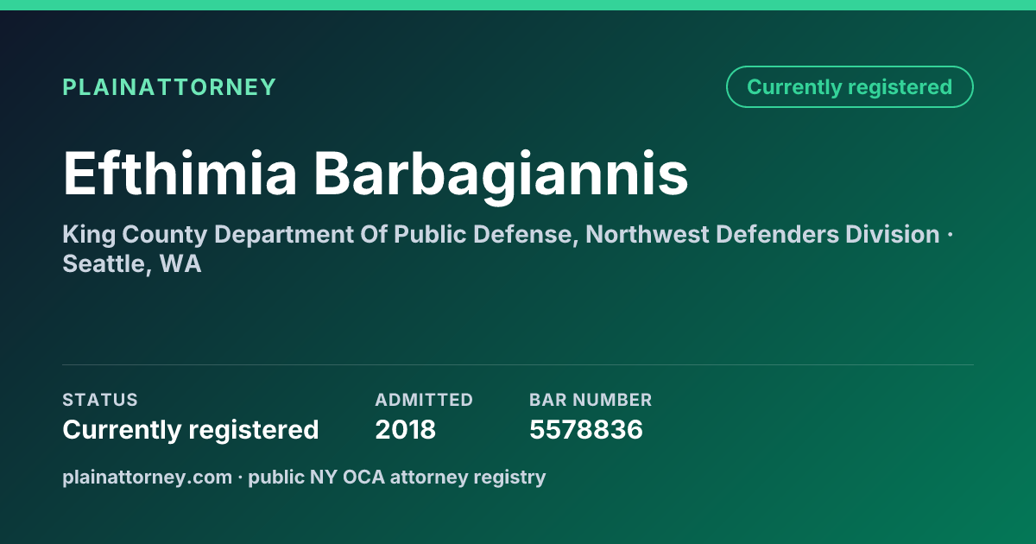Click the horizontal divider line above STATUS
Screen dimensions: 1036x544
point(518,364)
